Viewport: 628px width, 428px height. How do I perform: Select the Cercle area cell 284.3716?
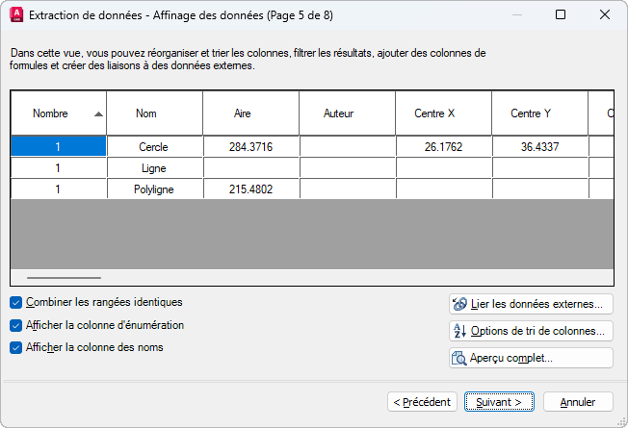[251, 147]
